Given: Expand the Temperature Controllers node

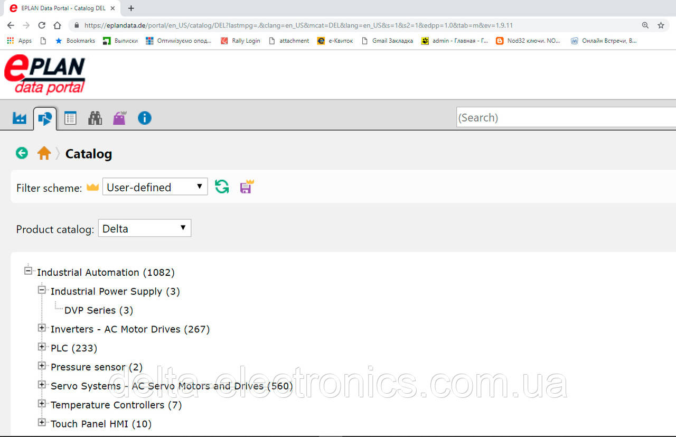Looking at the screenshot, I should click(42, 404).
